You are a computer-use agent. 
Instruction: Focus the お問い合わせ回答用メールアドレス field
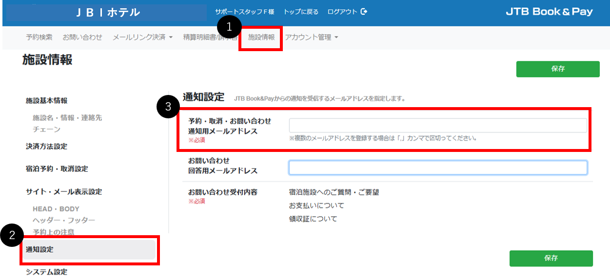point(438,168)
